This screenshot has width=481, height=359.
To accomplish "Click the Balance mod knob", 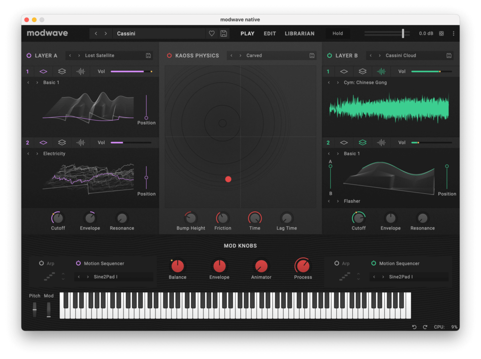I will (177, 266).
